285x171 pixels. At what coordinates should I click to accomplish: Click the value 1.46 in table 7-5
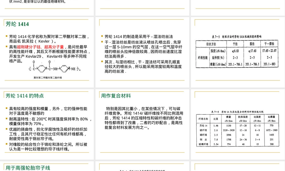(216, 126)
